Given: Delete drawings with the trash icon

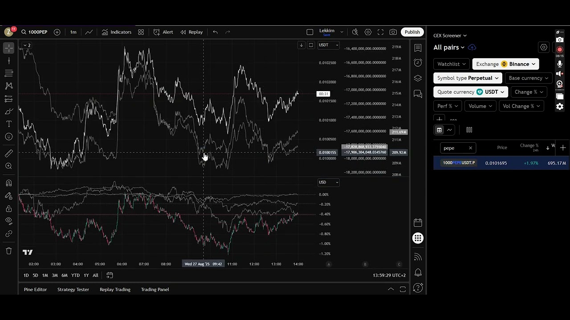Looking at the screenshot, I should click(x=8, y=251).
